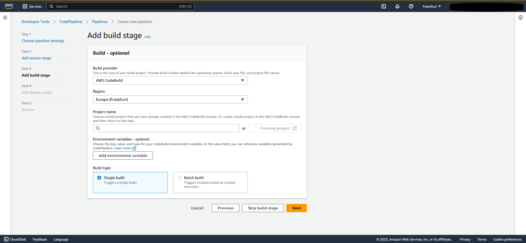526x243 pixels.
Task: Open Language settings in footer
Action: tap(61, 239)
